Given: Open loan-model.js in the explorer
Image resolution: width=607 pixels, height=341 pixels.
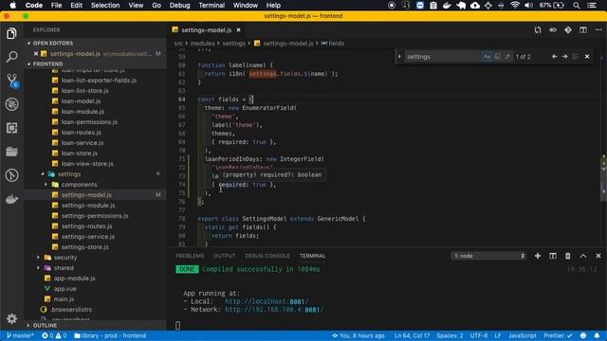Looking at the screenshot, I should (x=81, y=101).
